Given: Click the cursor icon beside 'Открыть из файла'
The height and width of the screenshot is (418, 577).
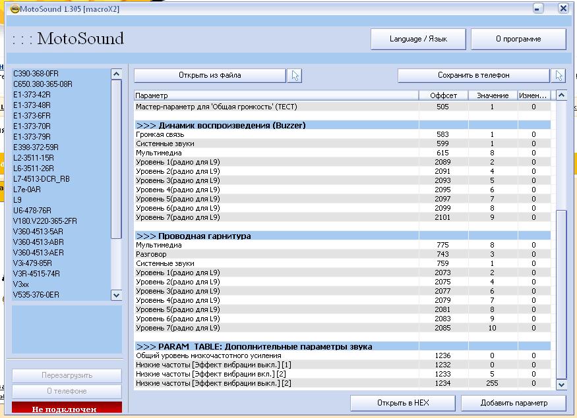Looking at the screenshot, I should (294, 76).
